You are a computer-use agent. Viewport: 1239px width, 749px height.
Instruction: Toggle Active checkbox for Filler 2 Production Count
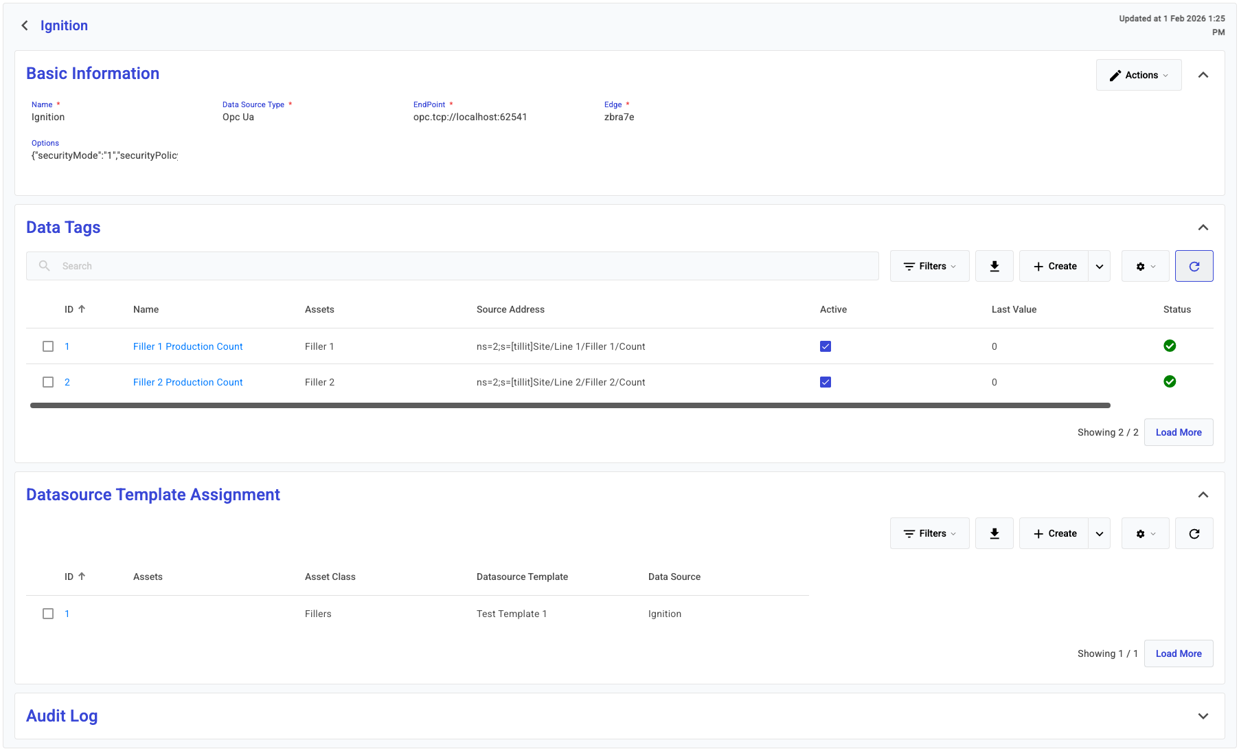825,382
